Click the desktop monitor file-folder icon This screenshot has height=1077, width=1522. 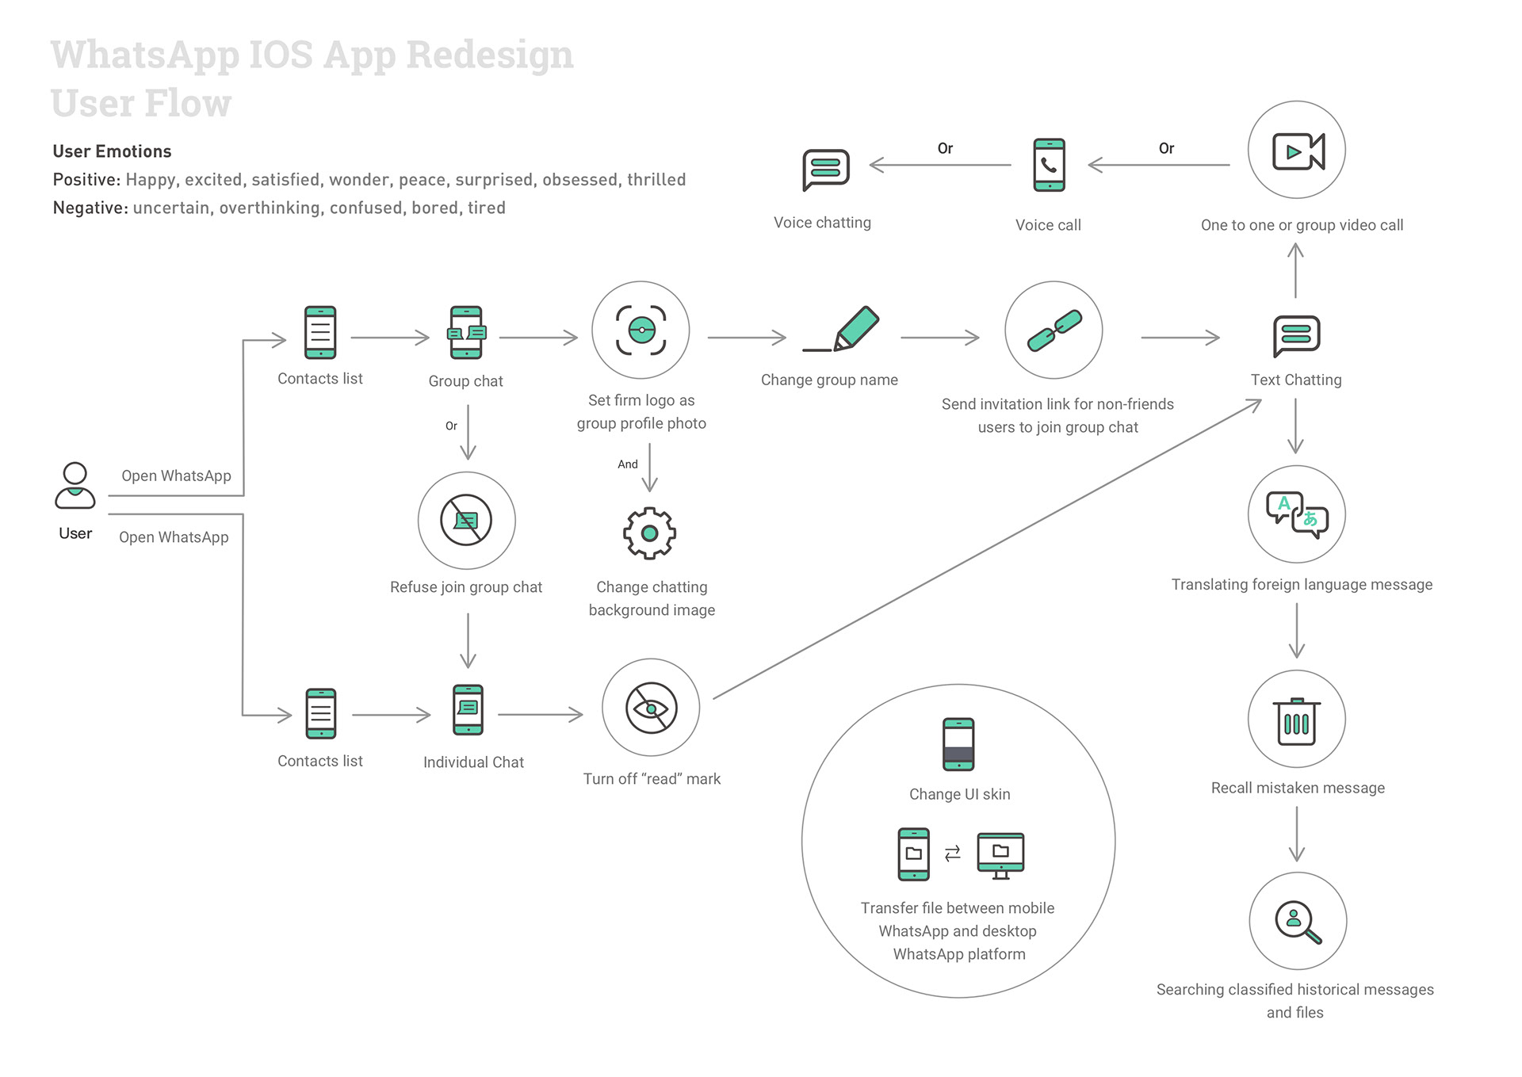[1001, 855]
